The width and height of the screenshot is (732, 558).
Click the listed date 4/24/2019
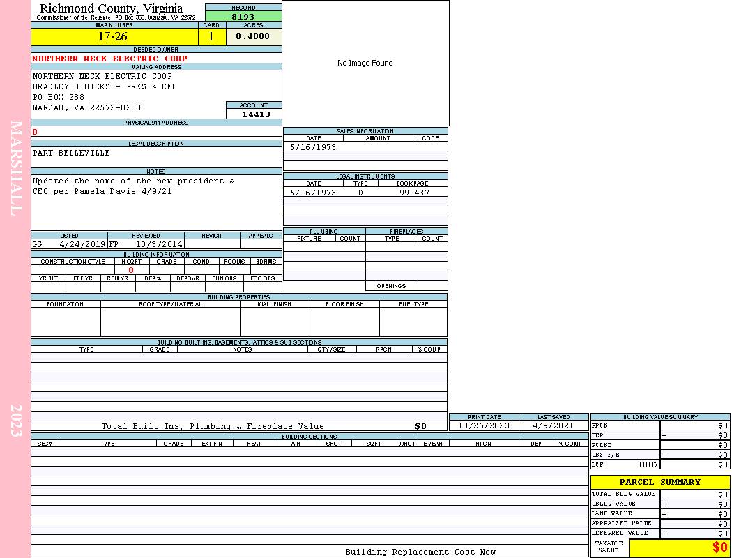click(82, 245)
